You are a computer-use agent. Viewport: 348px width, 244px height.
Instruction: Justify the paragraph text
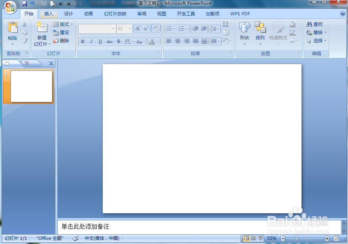pyautogui.click(x=195, y=41)
